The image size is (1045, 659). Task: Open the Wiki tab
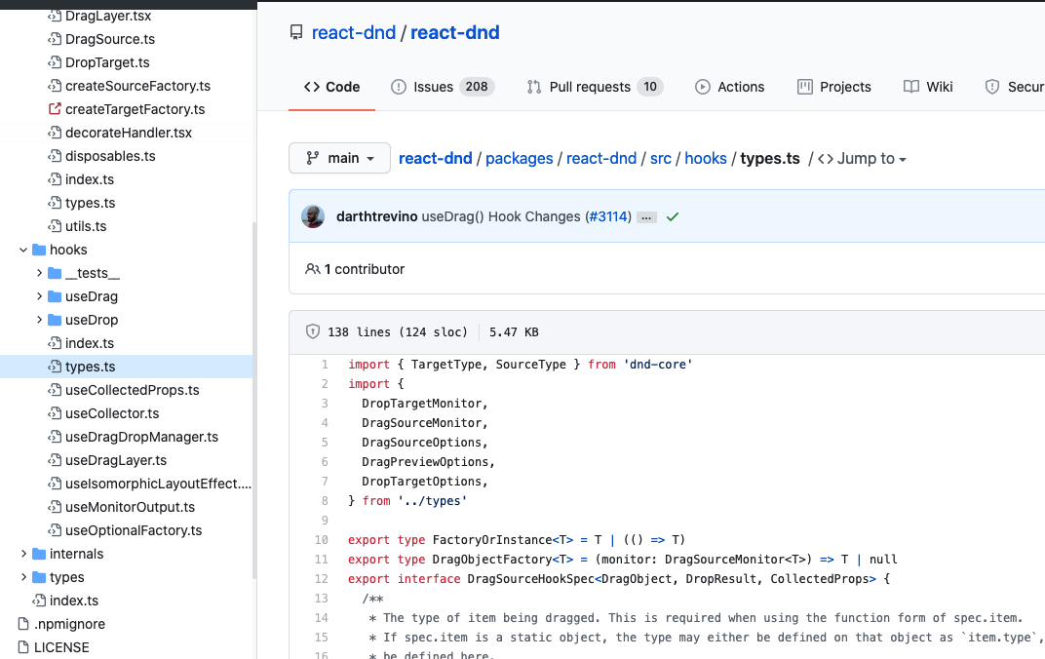(x=928, y=87)
